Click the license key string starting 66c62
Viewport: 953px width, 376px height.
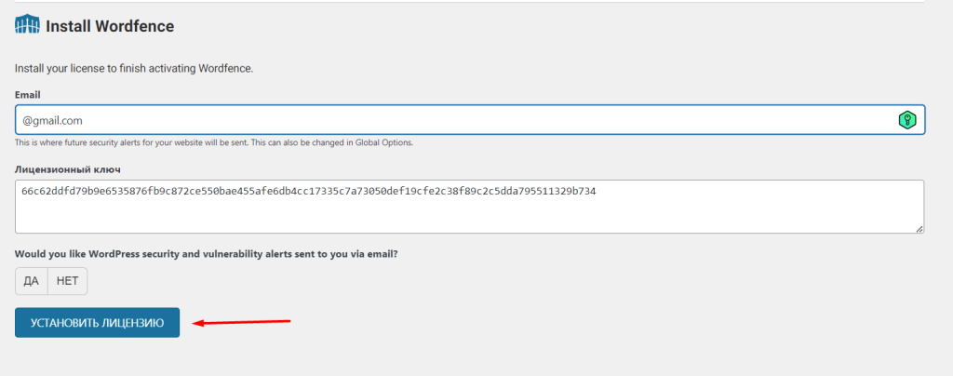tap(309, 192)
